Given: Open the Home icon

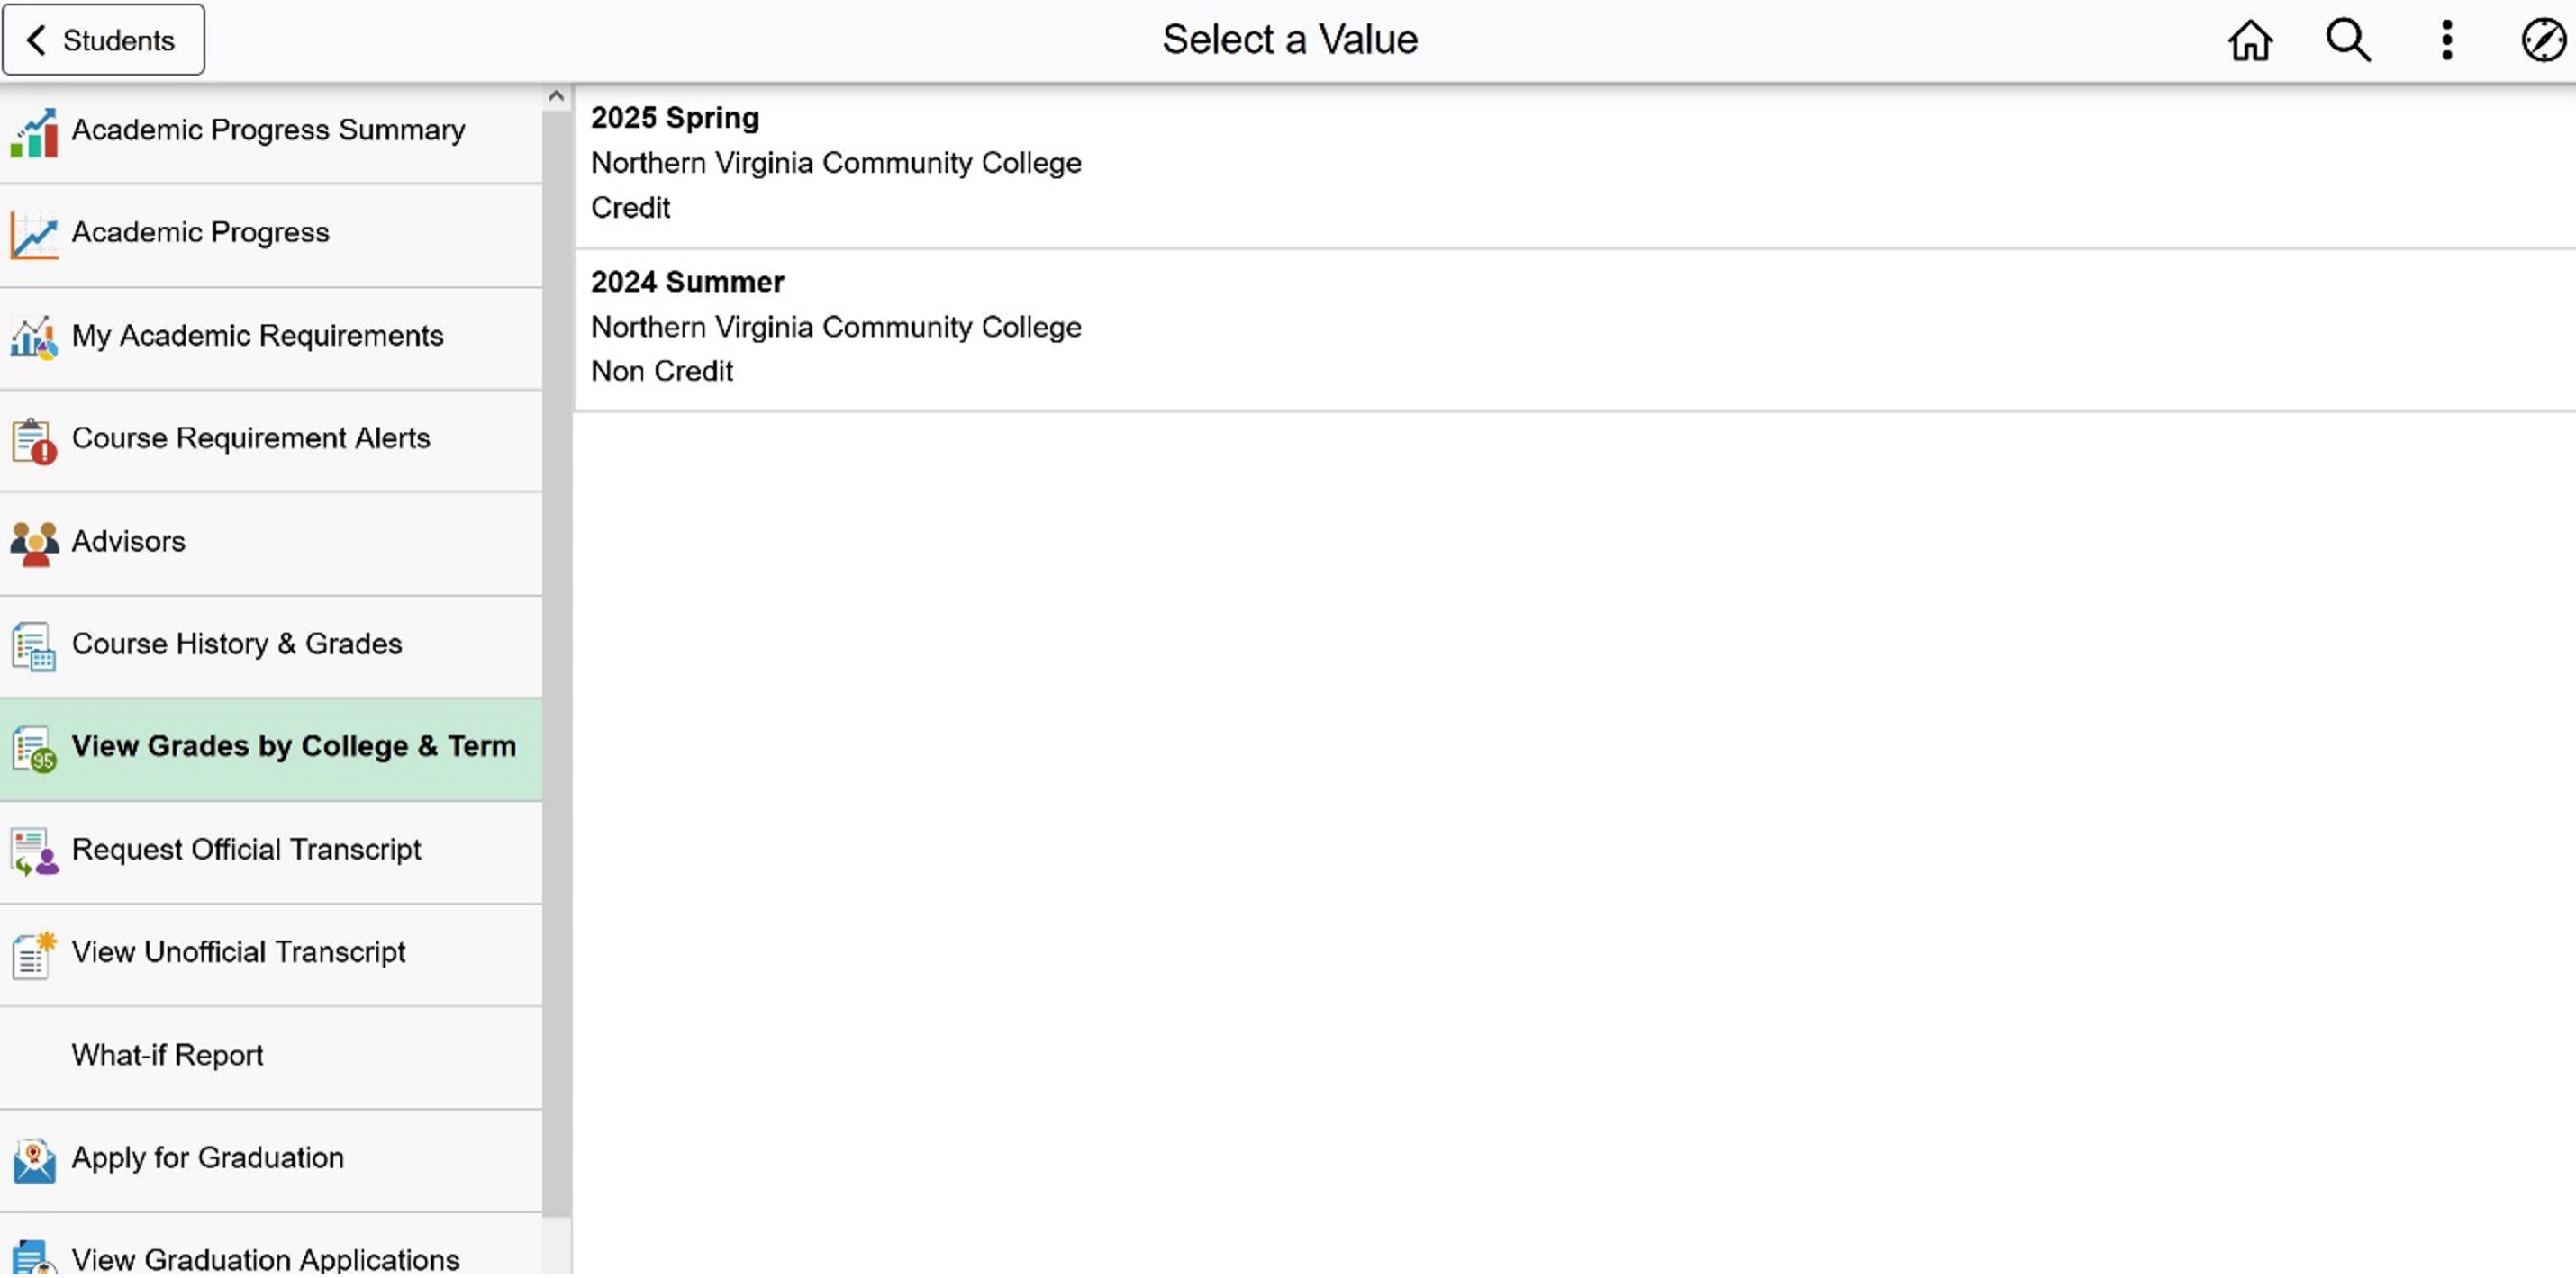Looking at the screenshot, I should 2250,41.
